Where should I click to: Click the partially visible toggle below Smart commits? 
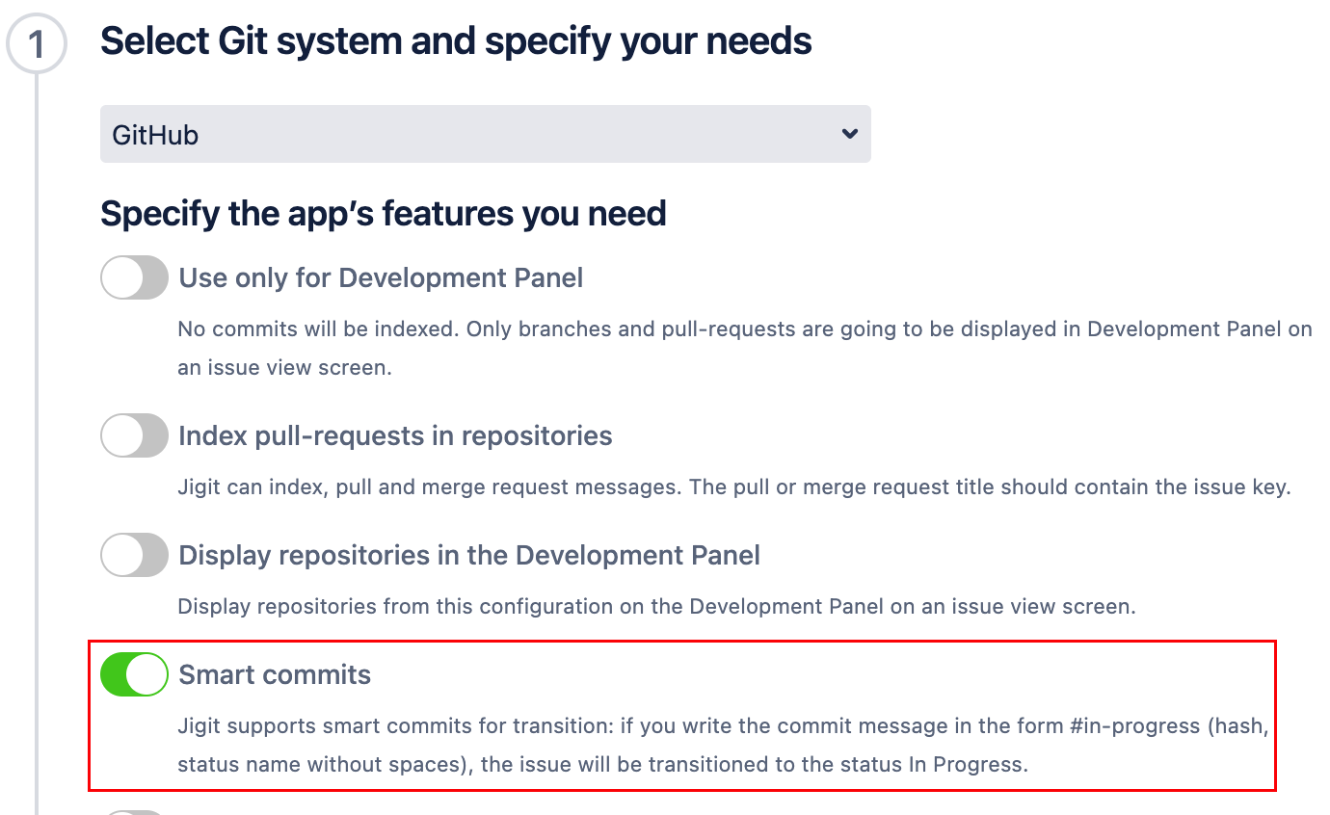click(x=134, y=812)
